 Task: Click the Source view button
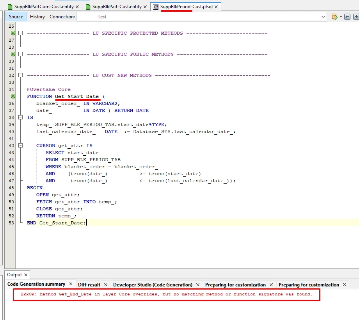pyautogui.click(x=16, y=17)
